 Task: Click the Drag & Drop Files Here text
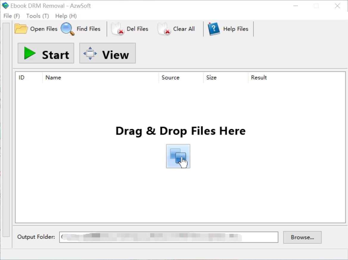point(181,131)
